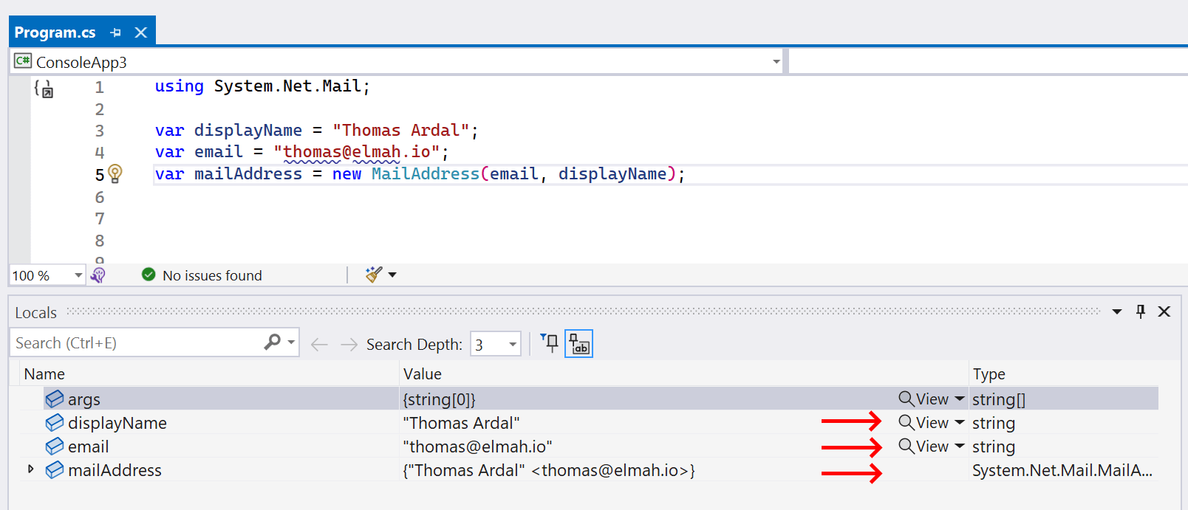This screenshot has width=1188, height=510.
Task: Run code cleanup with the broom icon
Action: point(374,275)
